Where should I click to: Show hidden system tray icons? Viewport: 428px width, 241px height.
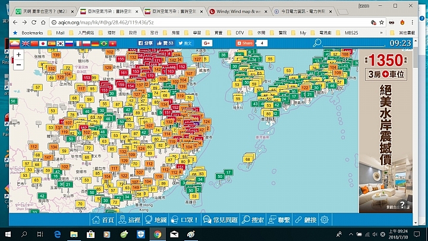coord(351,234)
